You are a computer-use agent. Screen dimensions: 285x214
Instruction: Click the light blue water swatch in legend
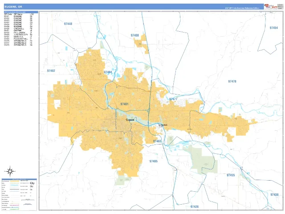(15, 185)
